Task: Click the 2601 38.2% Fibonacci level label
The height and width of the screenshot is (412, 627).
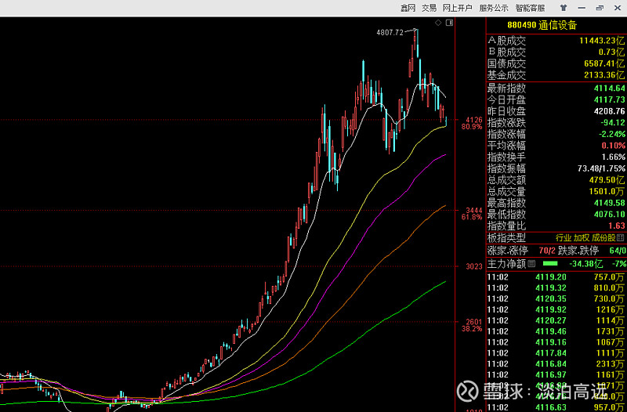Action: (472, 325)
